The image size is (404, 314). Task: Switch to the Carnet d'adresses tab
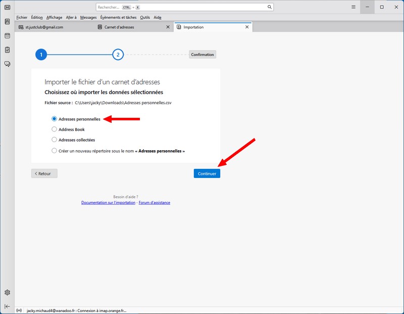(x=119, y=27)
